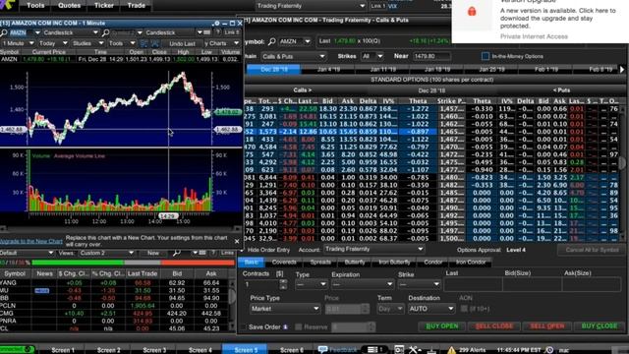Image resolution: width=629 pixels, height=354 pixels.
Task: Open the Ticker menu
Action: (104, 6)
